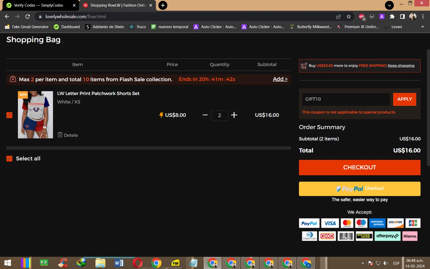Click the afterpay payment logo
Viewport: 430px width, 269px height.
(x=387, y=236)
